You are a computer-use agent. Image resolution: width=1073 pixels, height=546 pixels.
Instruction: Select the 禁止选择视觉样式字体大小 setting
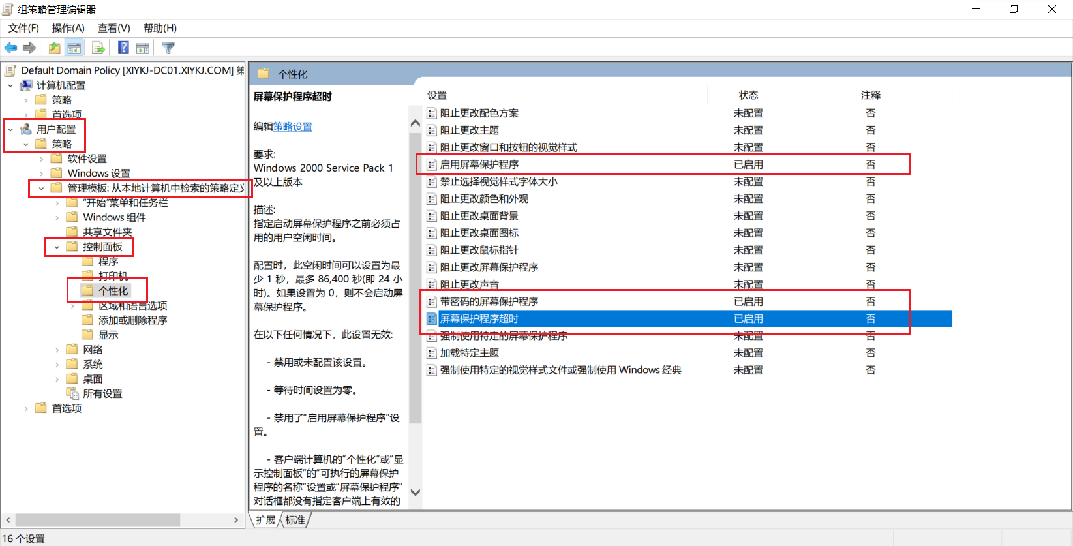coord(499,182)
